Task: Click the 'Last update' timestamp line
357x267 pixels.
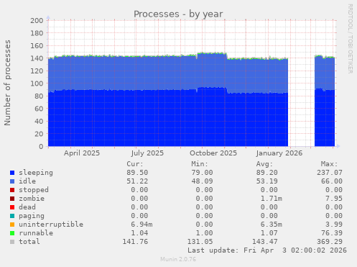Action: (x=266, y=250)
